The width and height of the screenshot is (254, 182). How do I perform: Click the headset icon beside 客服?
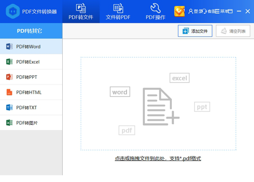click(x=204, y=11)
